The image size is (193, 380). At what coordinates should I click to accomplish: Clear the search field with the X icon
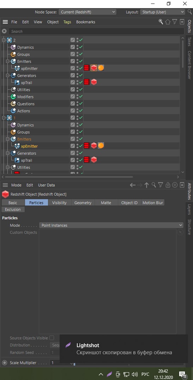pos(4,31)
